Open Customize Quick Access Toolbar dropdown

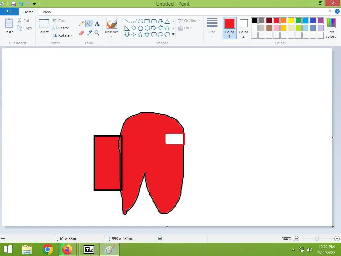tap(34, 4)
